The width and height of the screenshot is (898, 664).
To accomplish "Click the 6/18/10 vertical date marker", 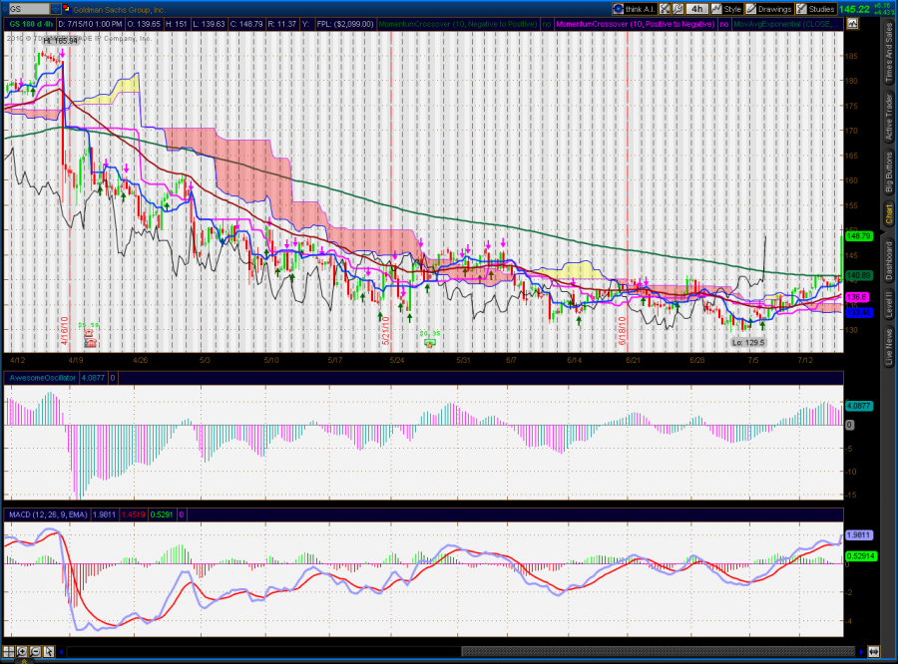I will tap(623, 331).
